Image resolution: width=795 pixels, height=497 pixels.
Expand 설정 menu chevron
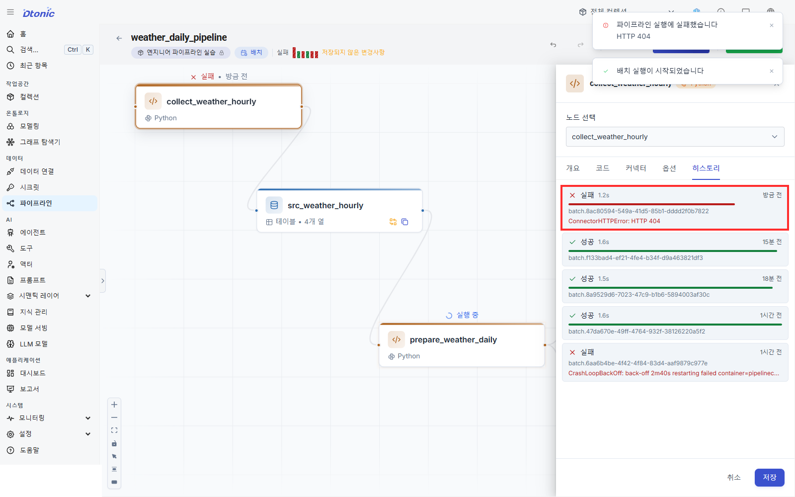coord(88,434)
